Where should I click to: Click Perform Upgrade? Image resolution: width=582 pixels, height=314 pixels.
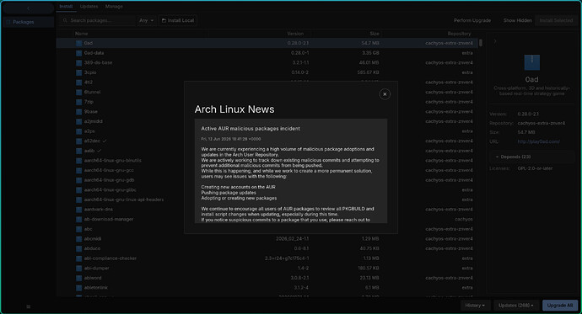coord(472,20)
